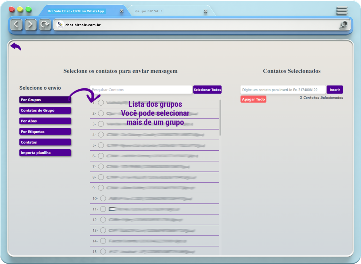
Task: Click the magnifying glass search icon
Action: [x=343, y=25]
